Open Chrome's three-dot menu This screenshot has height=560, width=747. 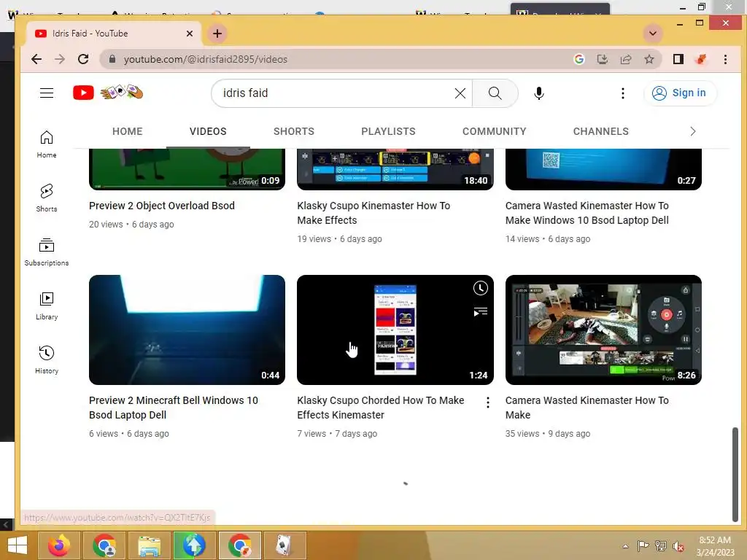[x=725, y=59]
